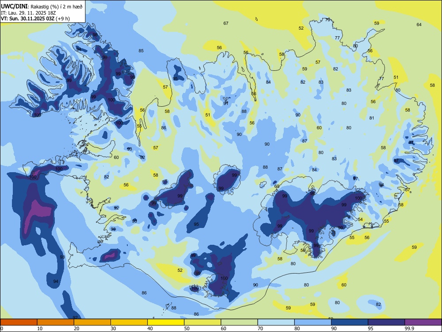442x332 pixels.
Task: Click the legend tick label '99.9'
Action: tap(409, 328)
